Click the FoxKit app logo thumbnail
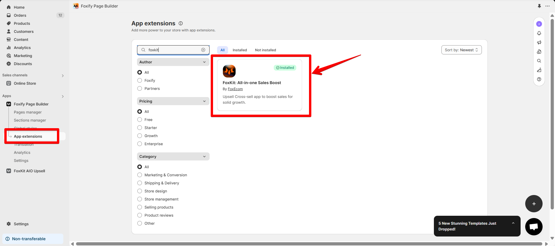 point(229,71)
